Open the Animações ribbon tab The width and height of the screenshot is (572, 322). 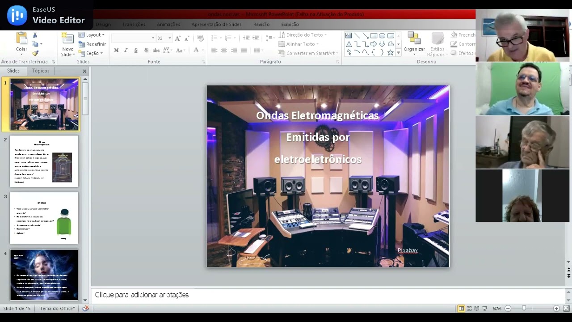click(x=168, y=24)
